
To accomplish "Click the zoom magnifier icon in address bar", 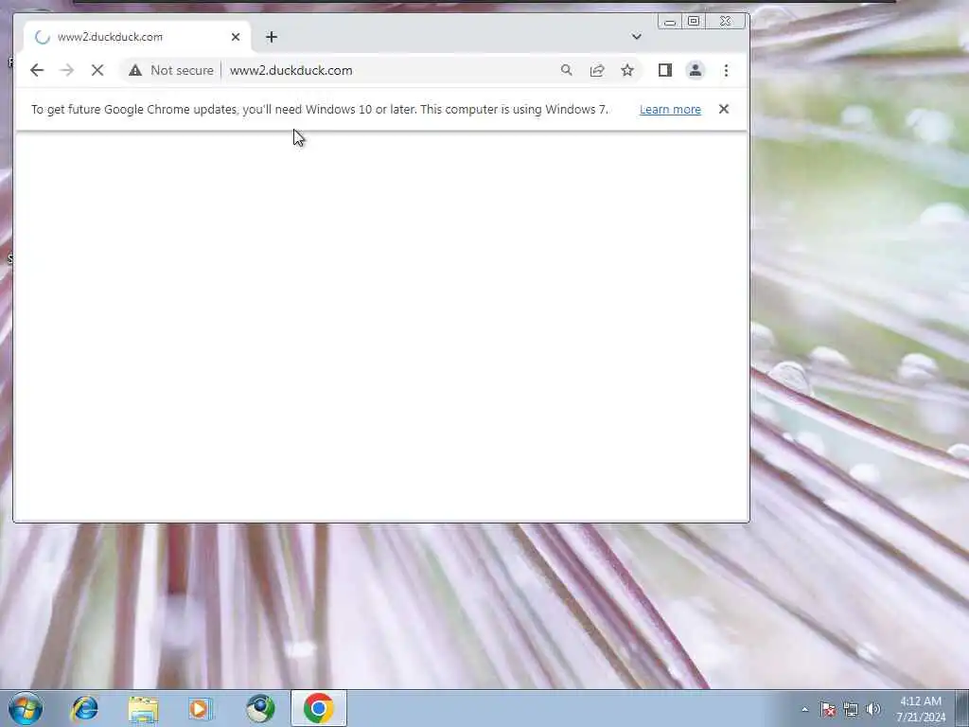I will coord(566,70).
